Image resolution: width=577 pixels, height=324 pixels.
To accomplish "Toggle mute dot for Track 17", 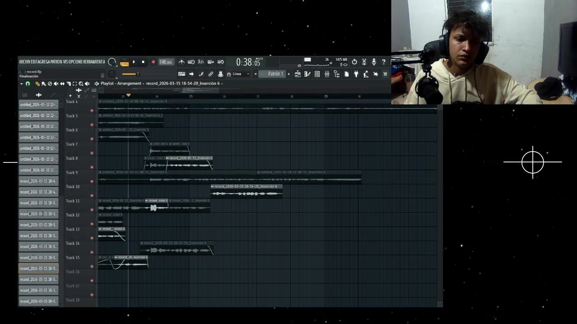I will [x=92, y=295].
